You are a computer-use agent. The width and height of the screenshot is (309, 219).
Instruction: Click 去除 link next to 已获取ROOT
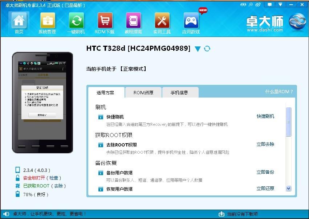(x=58, y=186)
